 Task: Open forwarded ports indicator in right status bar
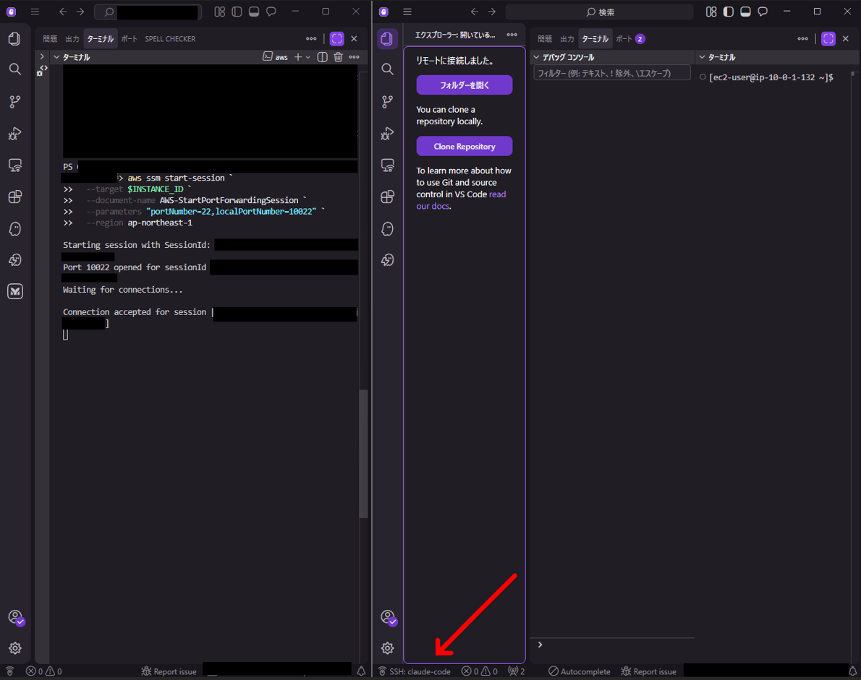(517, 671)
